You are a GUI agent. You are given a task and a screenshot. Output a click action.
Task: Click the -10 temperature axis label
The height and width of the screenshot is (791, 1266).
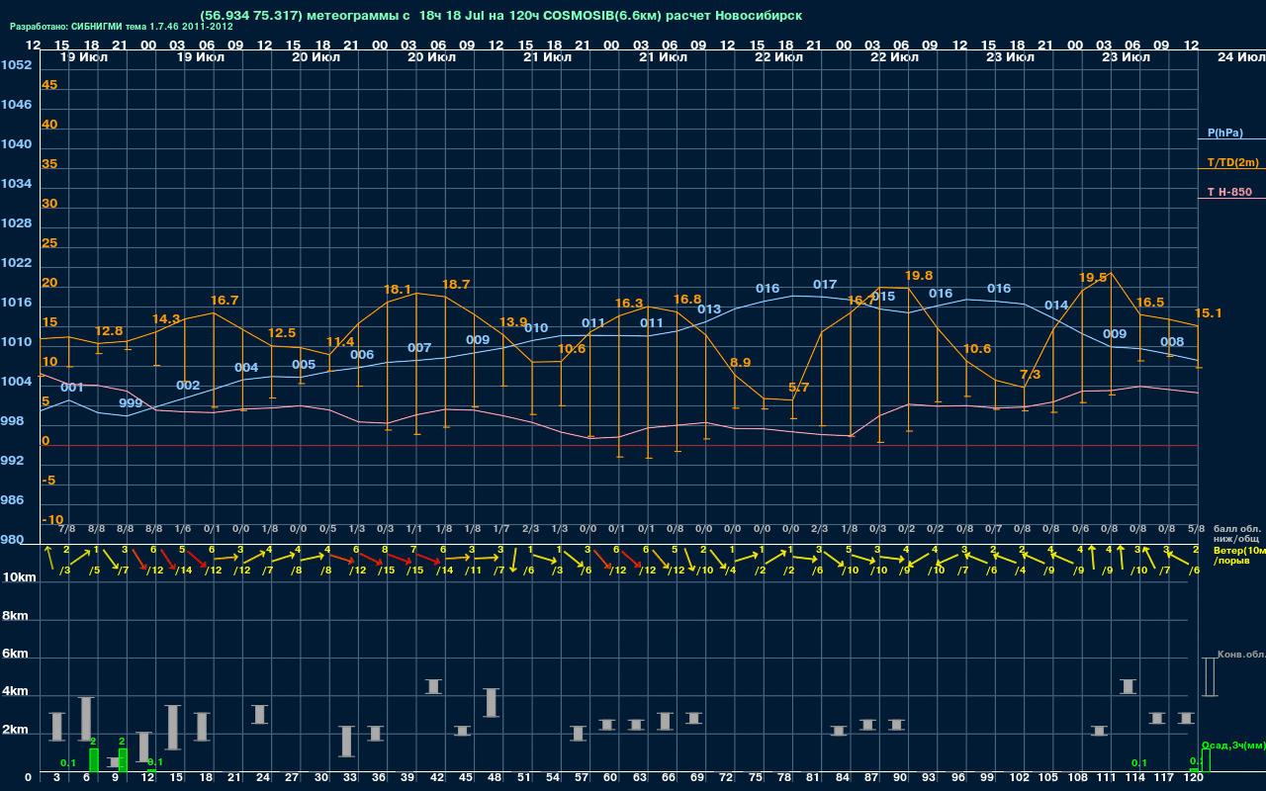(x=53, y=520)
